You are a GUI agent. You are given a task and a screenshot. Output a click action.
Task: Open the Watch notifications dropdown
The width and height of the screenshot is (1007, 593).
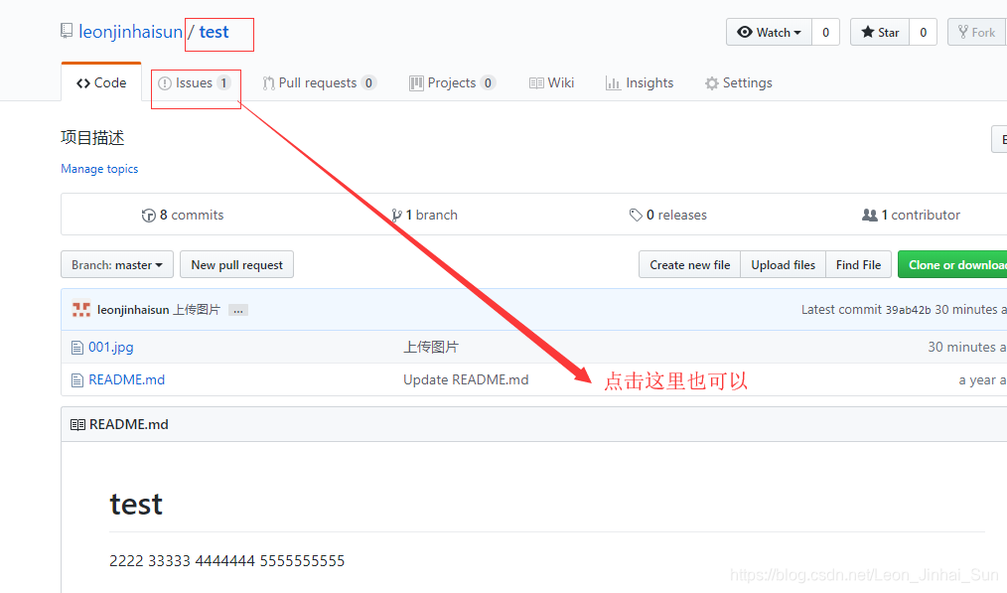click(x=770, y=32)
